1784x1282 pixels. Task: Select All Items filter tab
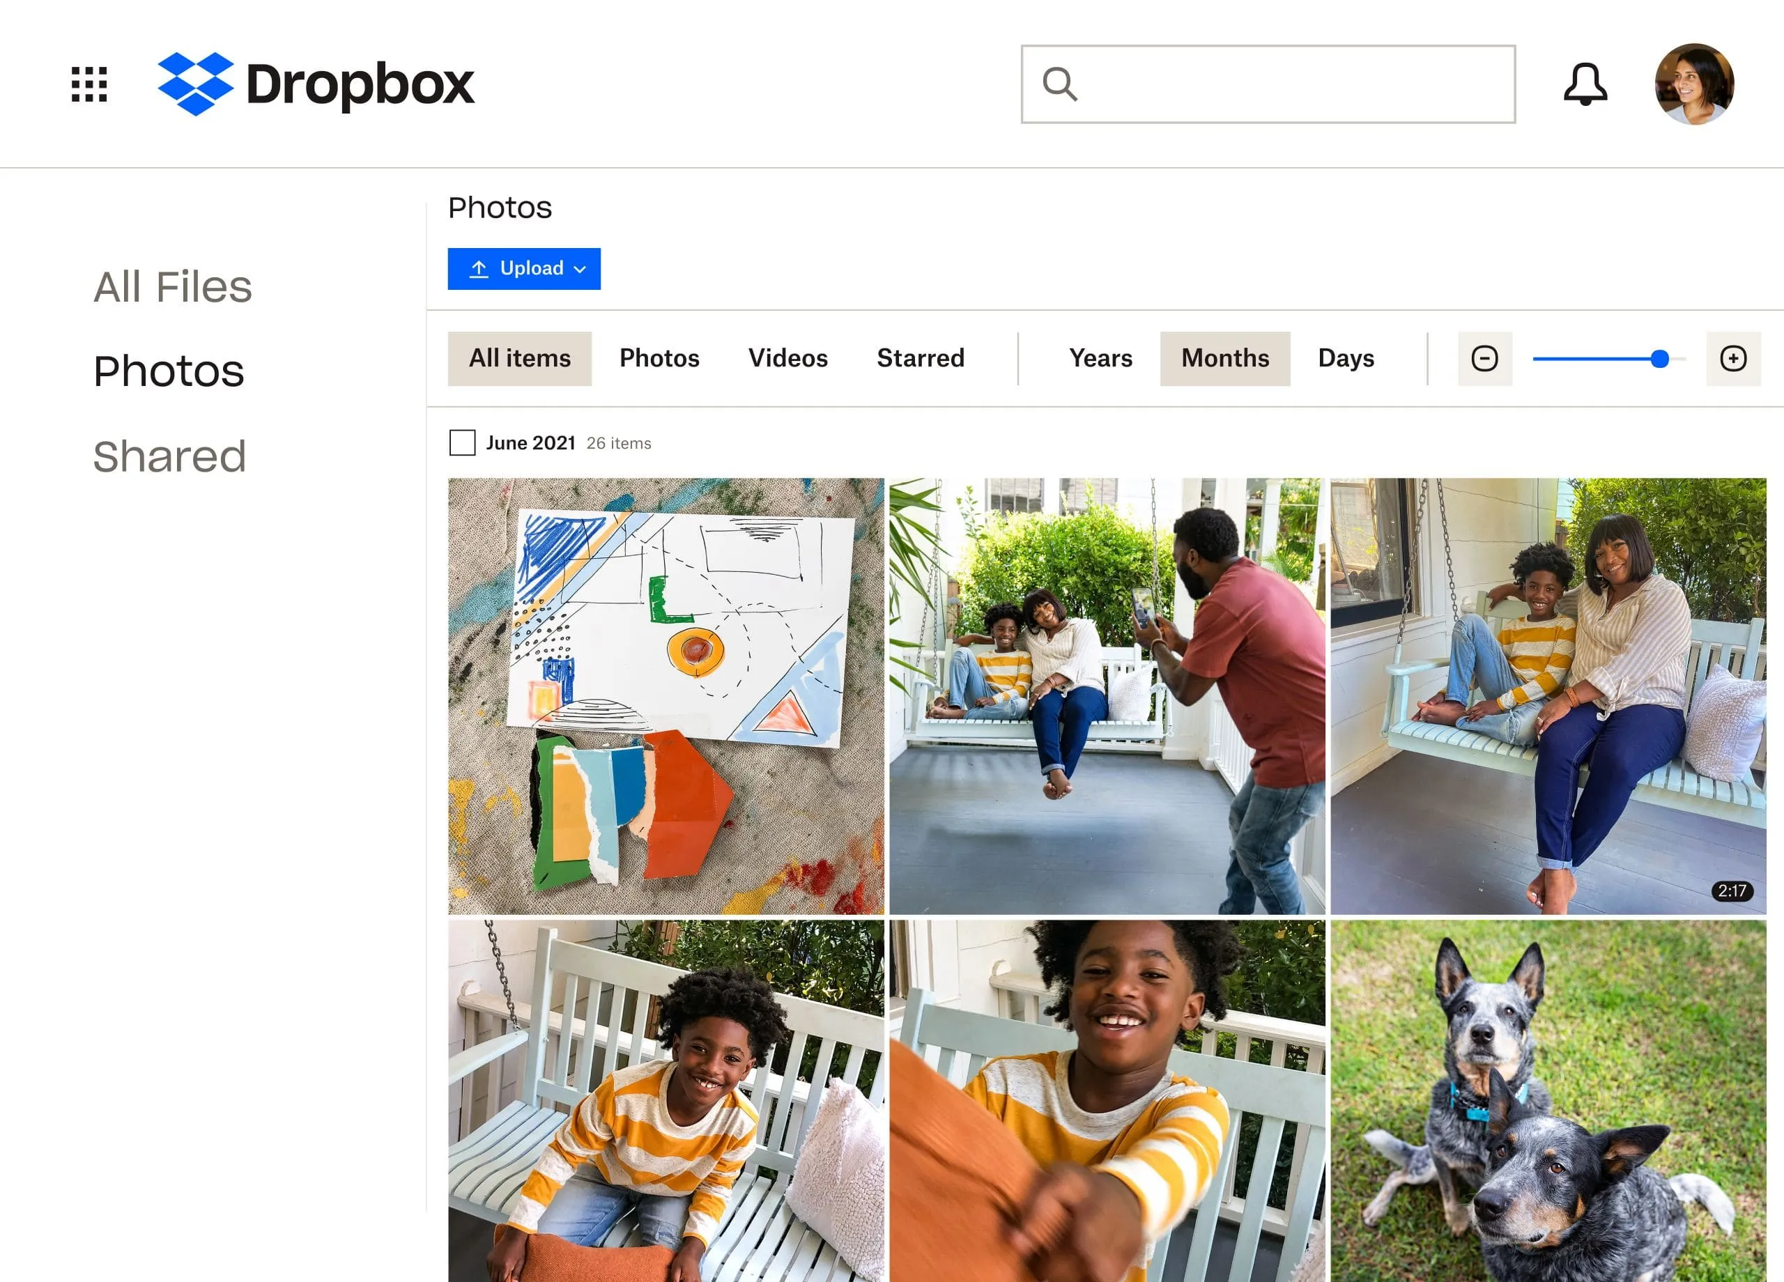coord(519,359)
